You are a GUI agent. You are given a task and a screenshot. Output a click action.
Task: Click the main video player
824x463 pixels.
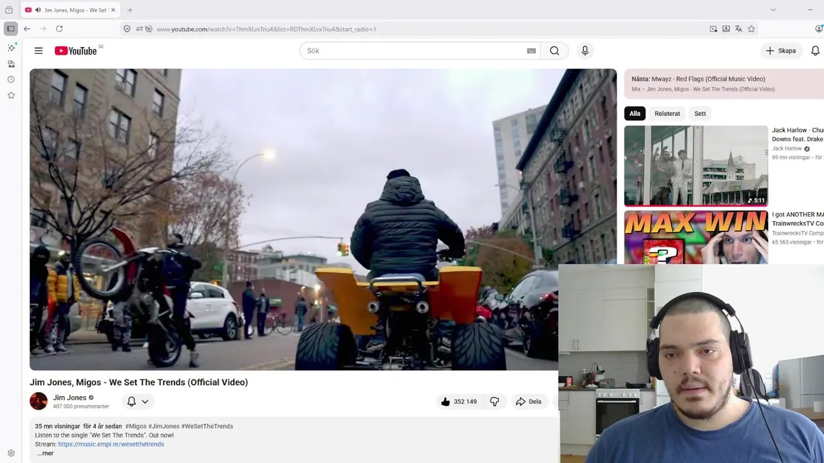coord(323,219)
